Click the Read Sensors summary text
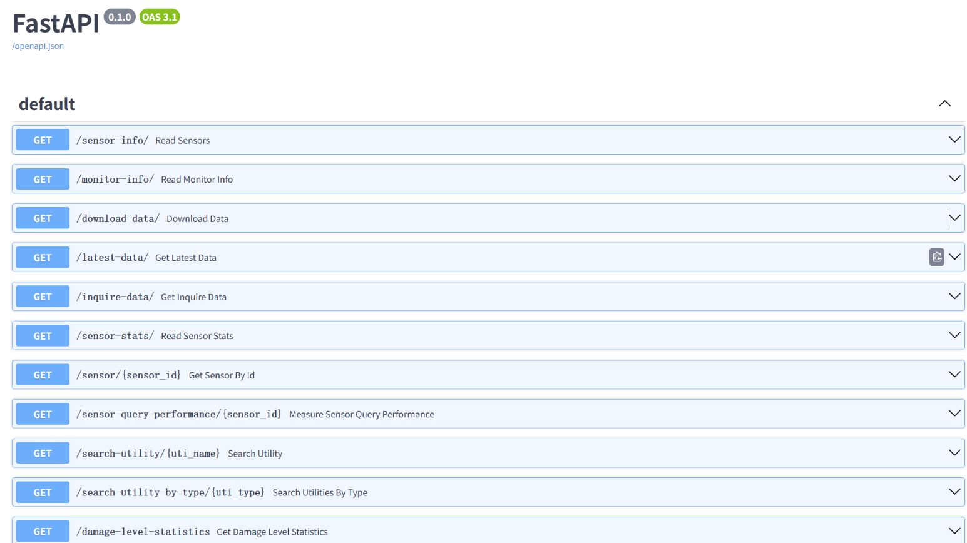This screenshot has height=543, width=967. click(x=183, y=141)
